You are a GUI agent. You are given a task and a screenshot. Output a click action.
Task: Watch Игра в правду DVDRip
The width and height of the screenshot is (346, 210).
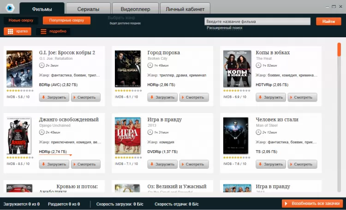coord(194,164)
